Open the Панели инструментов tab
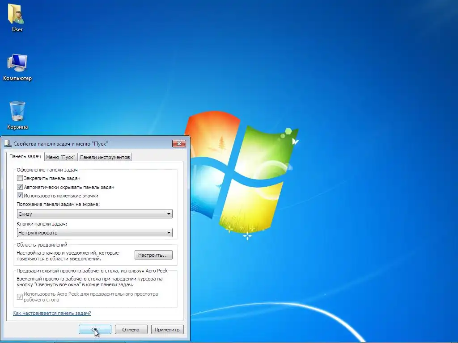Screen dimensions: 458x343 [x=105, y=157]
